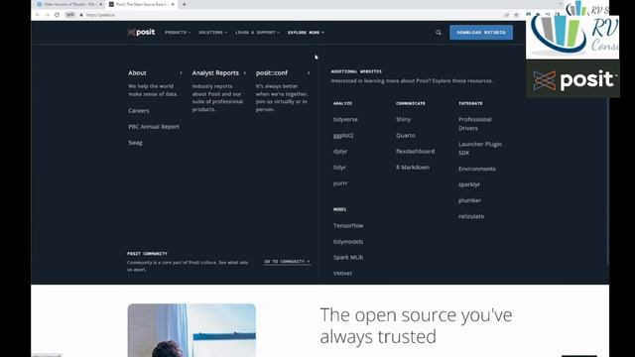Image resolution: width=635 pixels, height=357 pixels.
Task: Reload the page with the refresh icon
Action: click(58, 15)
